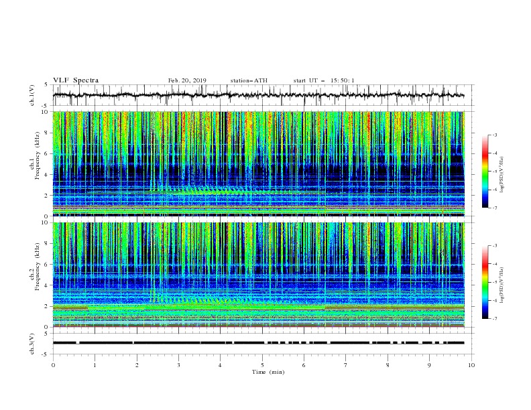Viewport: 531px width, 410px height.
Task: Click the ch.1 Frequency (kHz) axis label
Action: [35, 163]
